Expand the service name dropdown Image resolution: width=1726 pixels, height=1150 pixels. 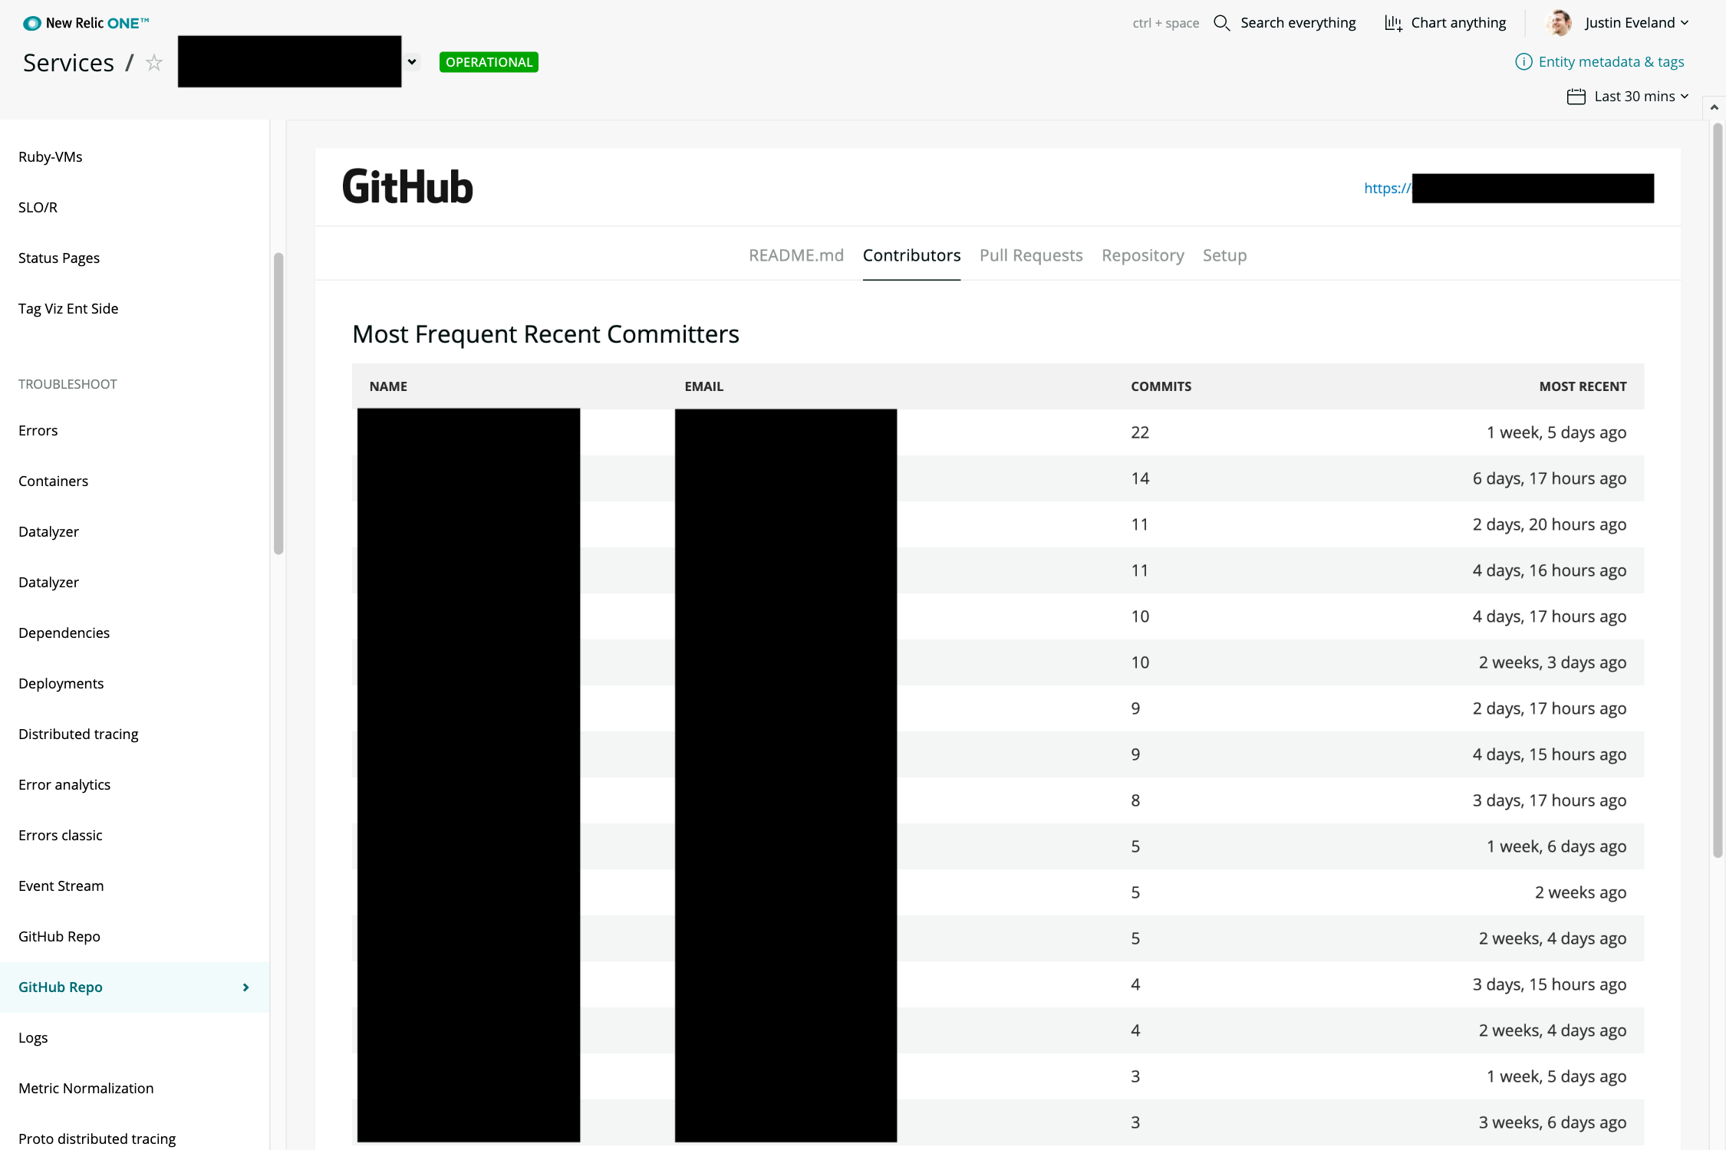click(413, 61)
